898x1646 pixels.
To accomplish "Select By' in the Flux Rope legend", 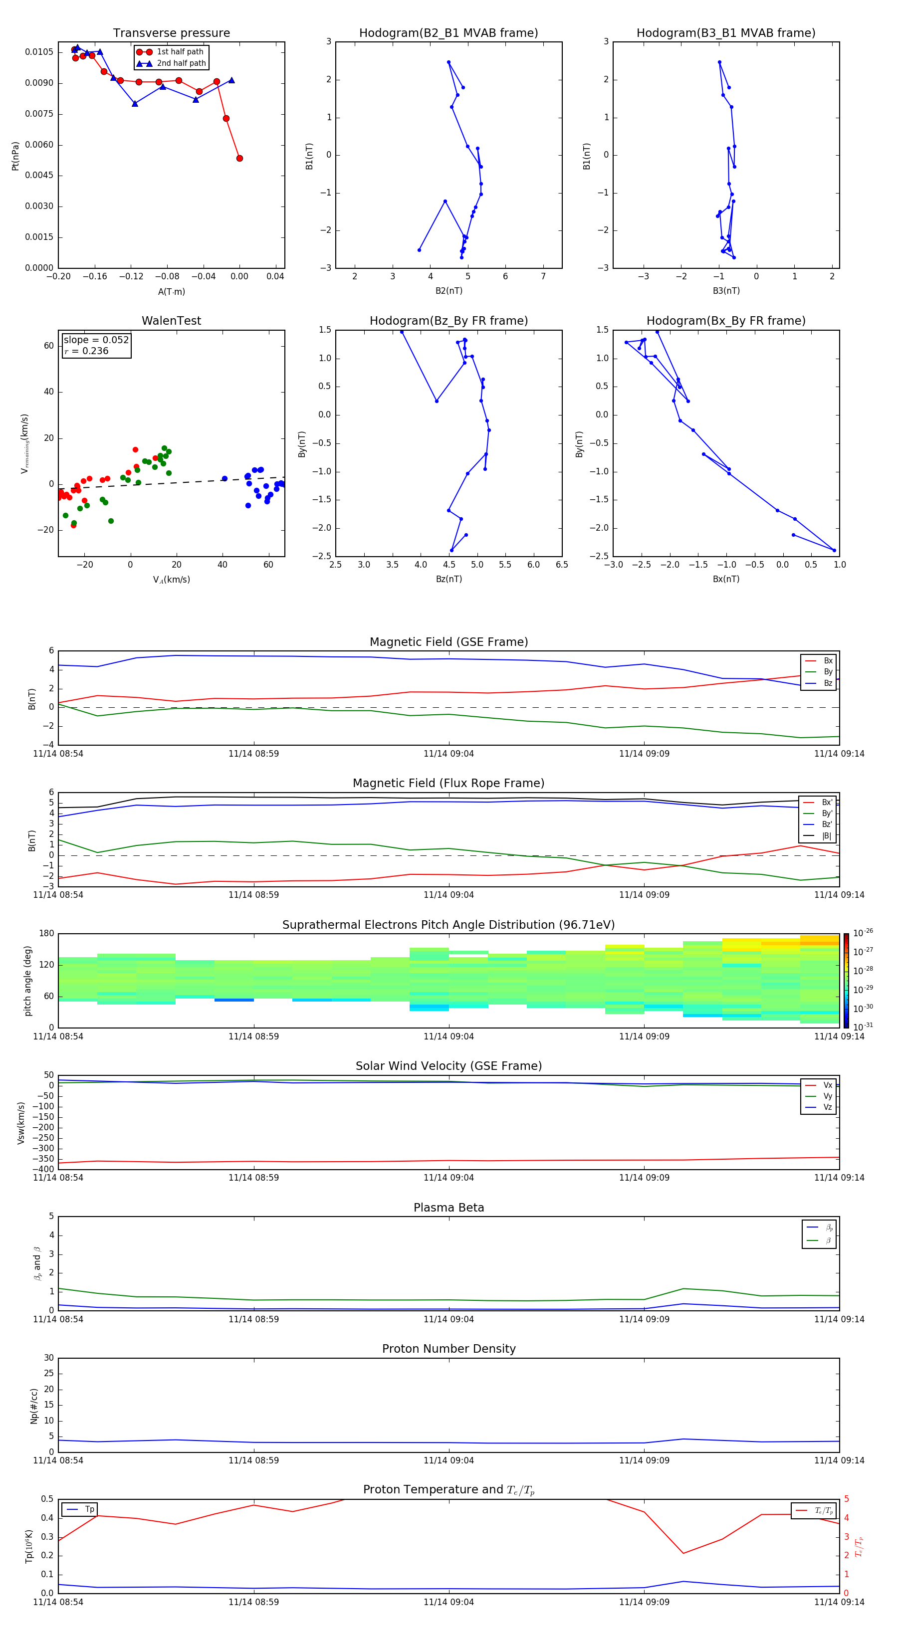I will pyautogui.click(x=818, y=814).
